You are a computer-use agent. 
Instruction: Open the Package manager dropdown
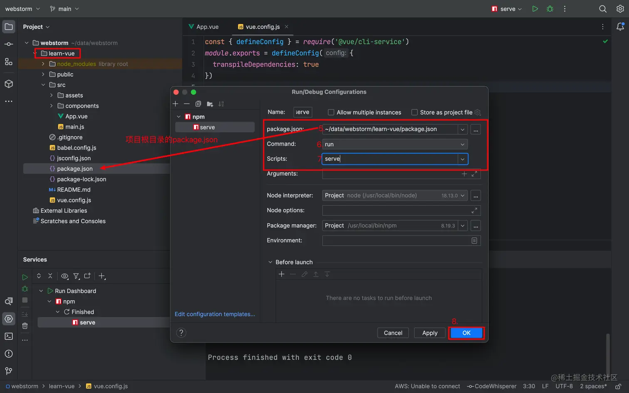(x=463, y=226)
